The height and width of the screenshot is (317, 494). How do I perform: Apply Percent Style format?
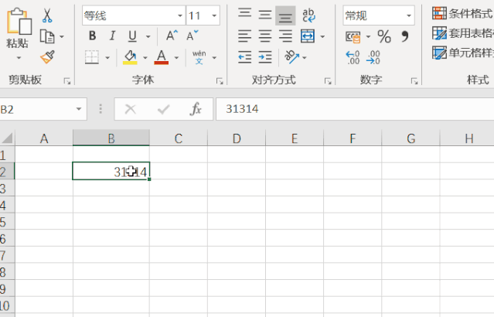click(x=384, y=36)
